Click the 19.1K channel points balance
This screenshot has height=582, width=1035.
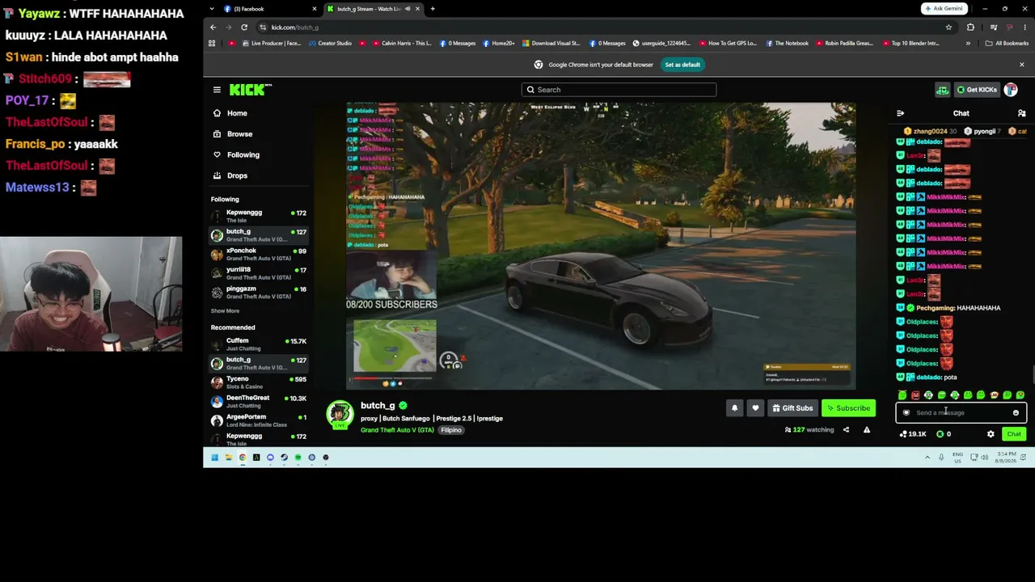[913, 434]
